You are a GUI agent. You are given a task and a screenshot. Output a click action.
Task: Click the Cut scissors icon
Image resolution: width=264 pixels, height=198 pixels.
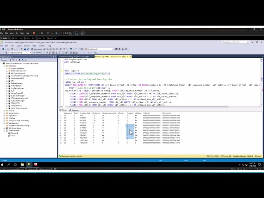(x=61, y=49)
